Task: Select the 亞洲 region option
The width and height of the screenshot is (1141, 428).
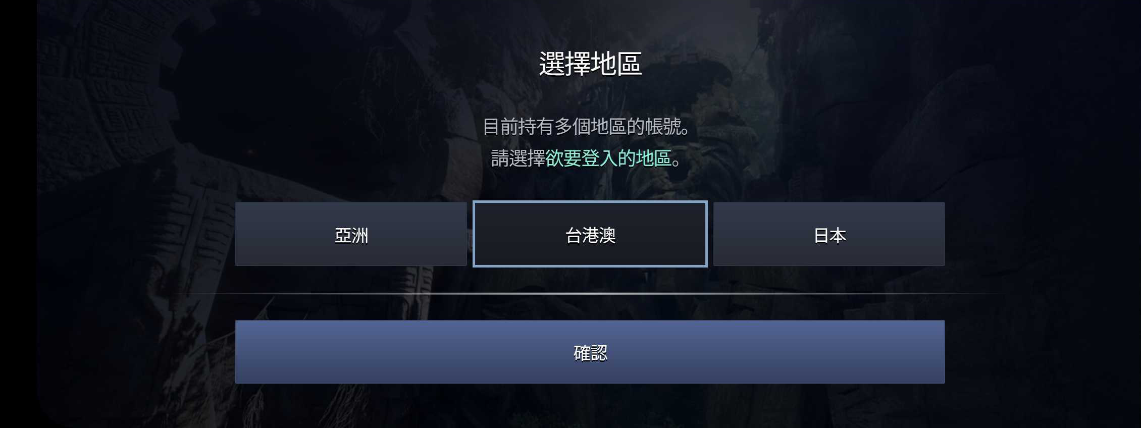Action: coord(351,234)
